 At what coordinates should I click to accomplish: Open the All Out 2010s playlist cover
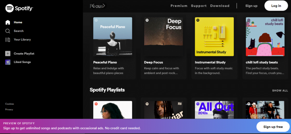coord(214,110)
